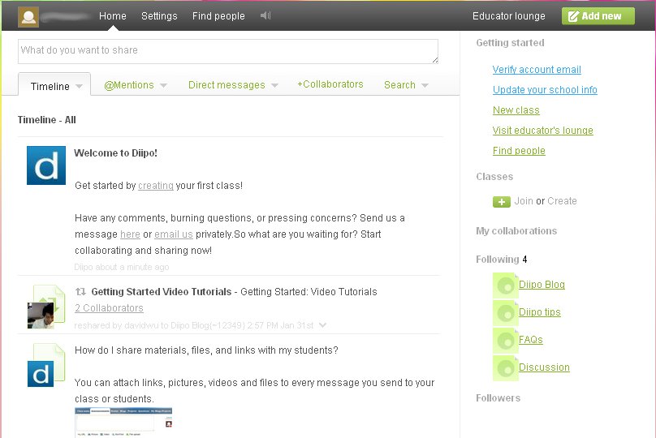Open the +Collaborators tab
This screenshot has height=438, width=656.
pyautogui.click(x=330, y=84)
